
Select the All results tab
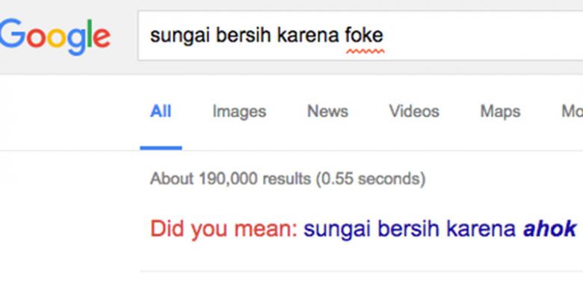161,111
